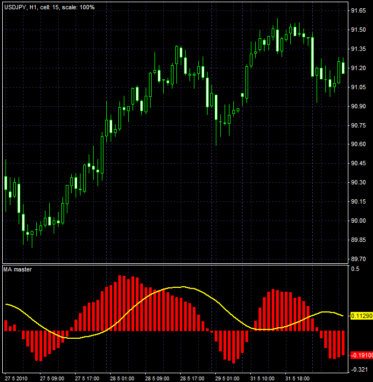The image size is (373, 382).
Task: Click the 90.45 price axis label
Action: (x=358, y=163)
